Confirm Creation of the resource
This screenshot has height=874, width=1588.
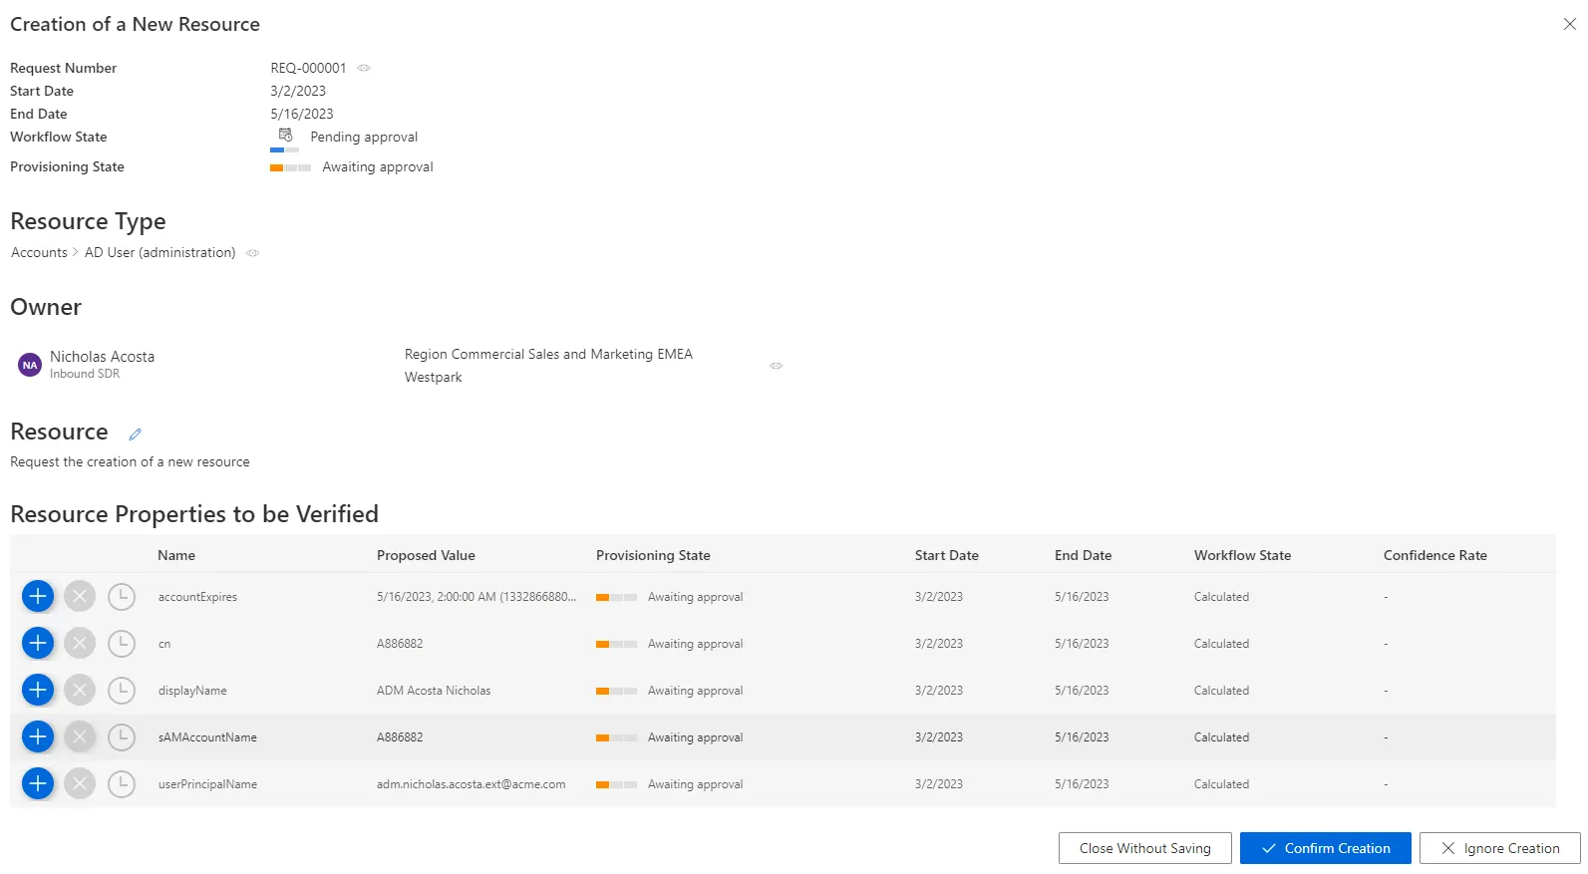click(1325, 848)
